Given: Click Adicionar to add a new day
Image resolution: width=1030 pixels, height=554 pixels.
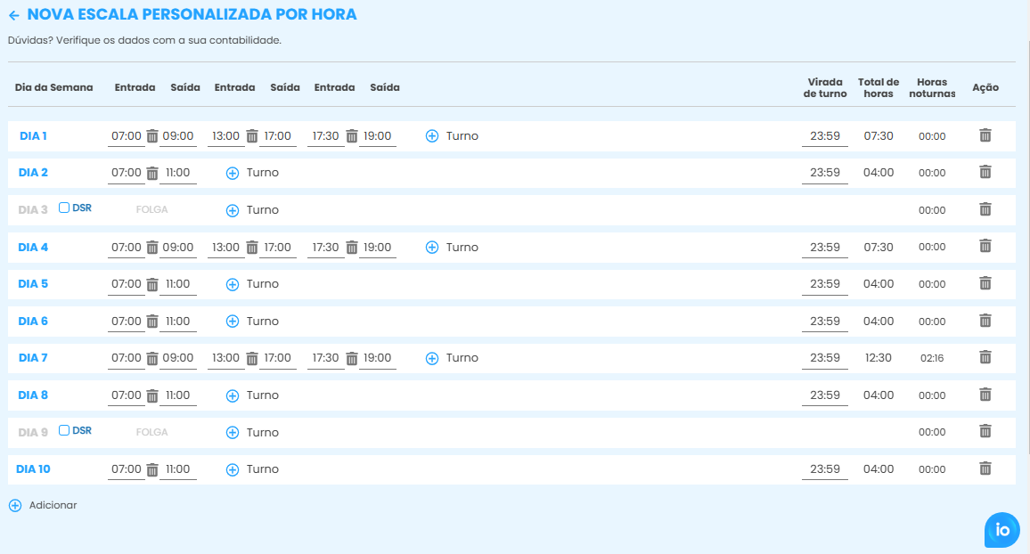Looking at the screenshot, I should coord(43,505).
